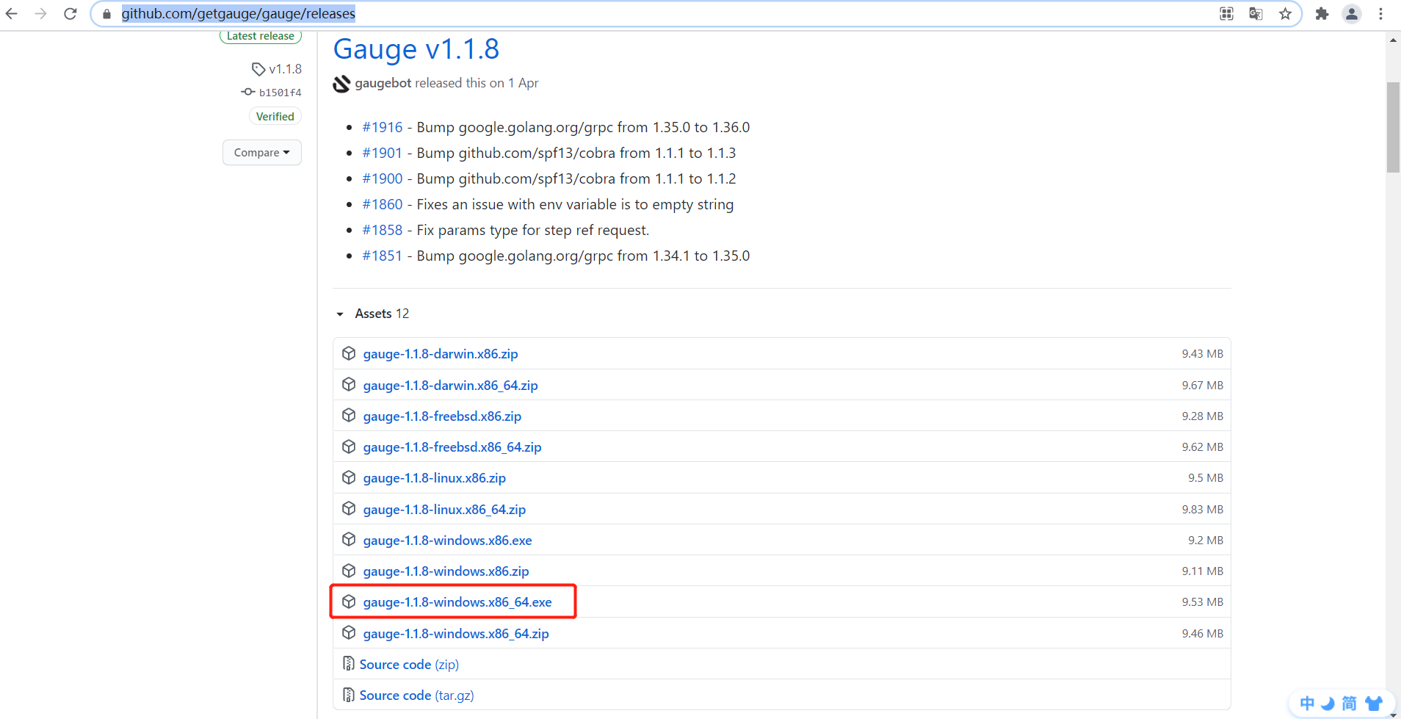Click the Verified badge
The image size is (1401, 719).
click(x=275, y=117)
